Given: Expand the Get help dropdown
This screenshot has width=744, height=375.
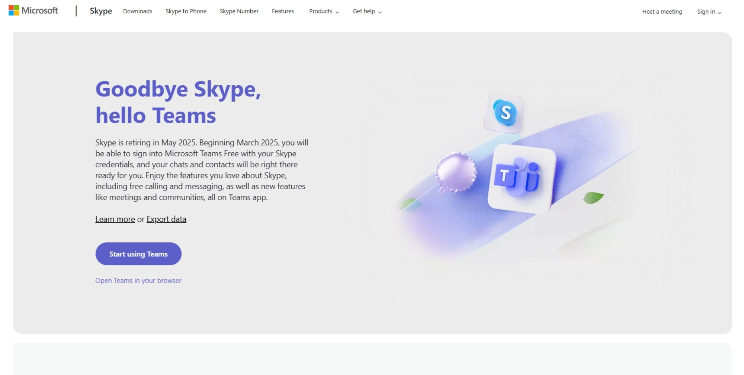Looking at the screenshot, I should point(367,12).
